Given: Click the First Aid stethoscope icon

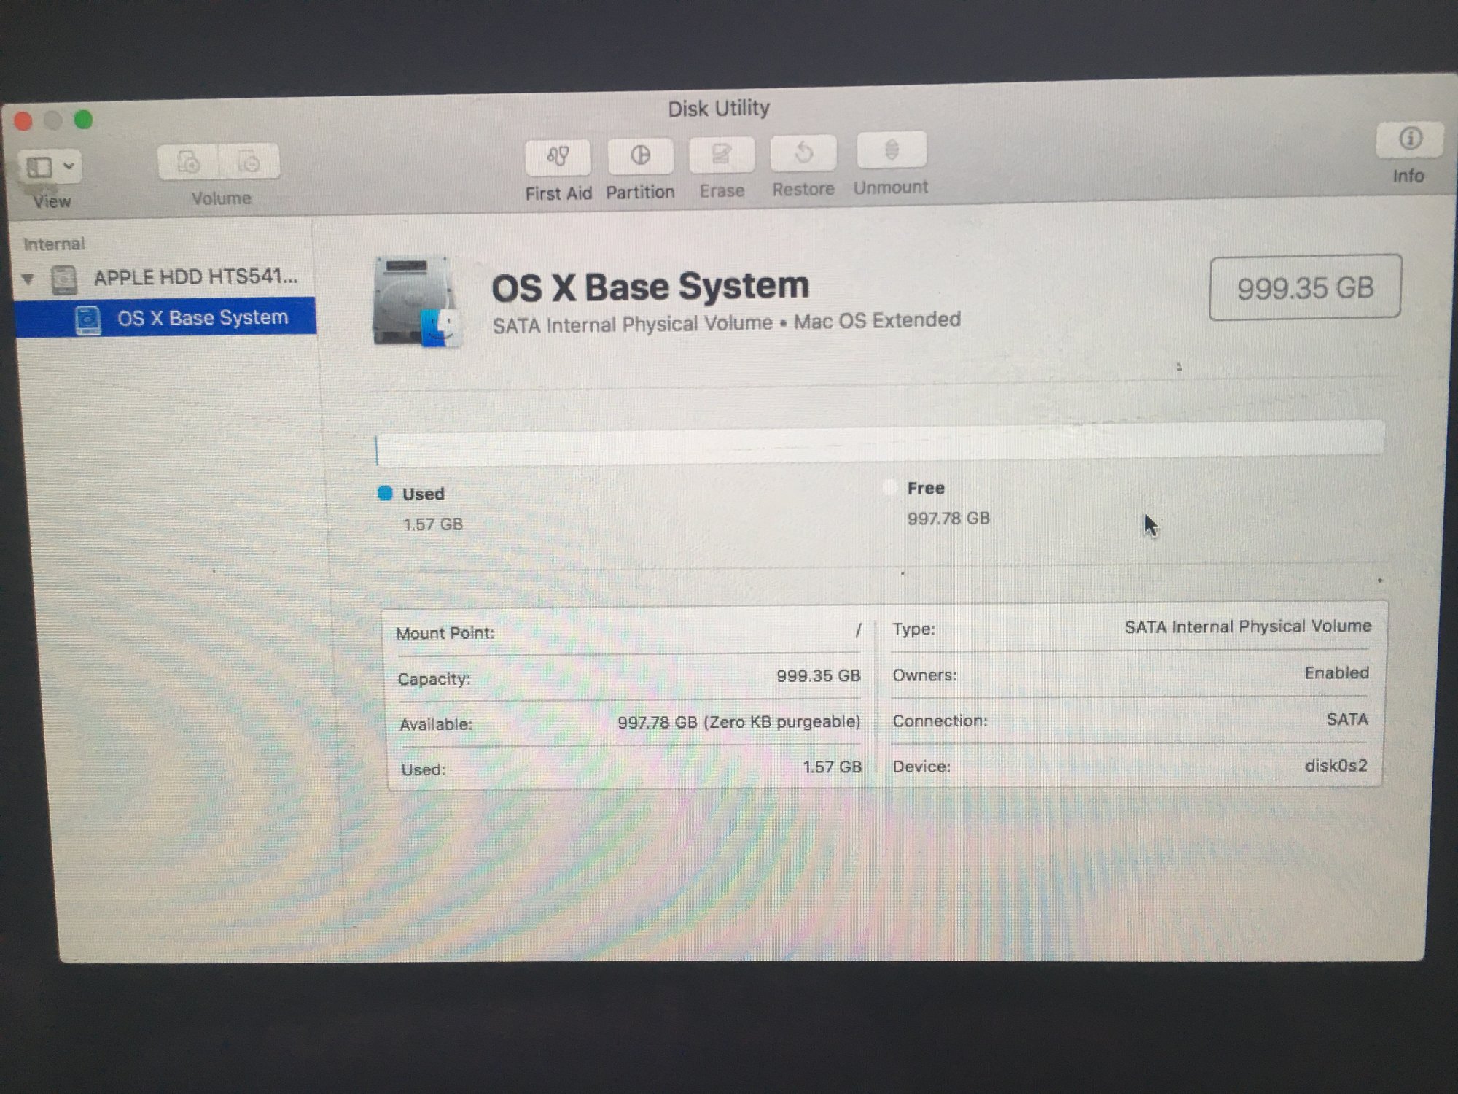Looking at the screenshot, I should click(558, 157).
